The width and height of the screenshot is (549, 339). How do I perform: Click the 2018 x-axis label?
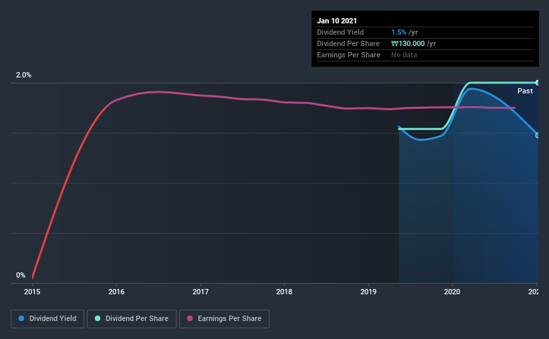[284, 292]
